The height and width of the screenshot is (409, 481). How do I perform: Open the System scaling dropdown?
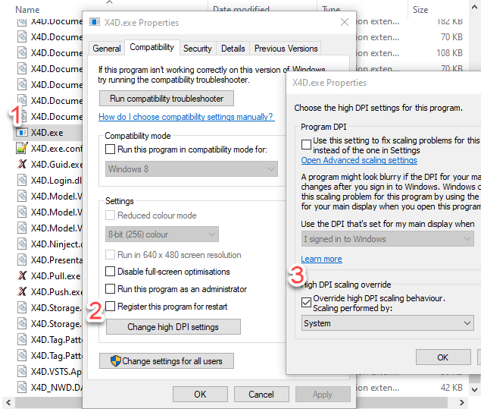pos(386,323)
